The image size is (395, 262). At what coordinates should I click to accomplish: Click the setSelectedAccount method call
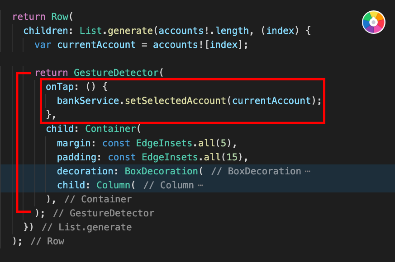(x=176, y=101)
